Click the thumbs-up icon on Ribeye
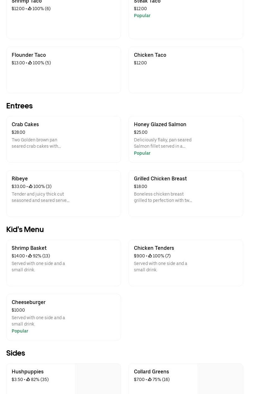Screen dimensions: 254x394 [31, 186]
